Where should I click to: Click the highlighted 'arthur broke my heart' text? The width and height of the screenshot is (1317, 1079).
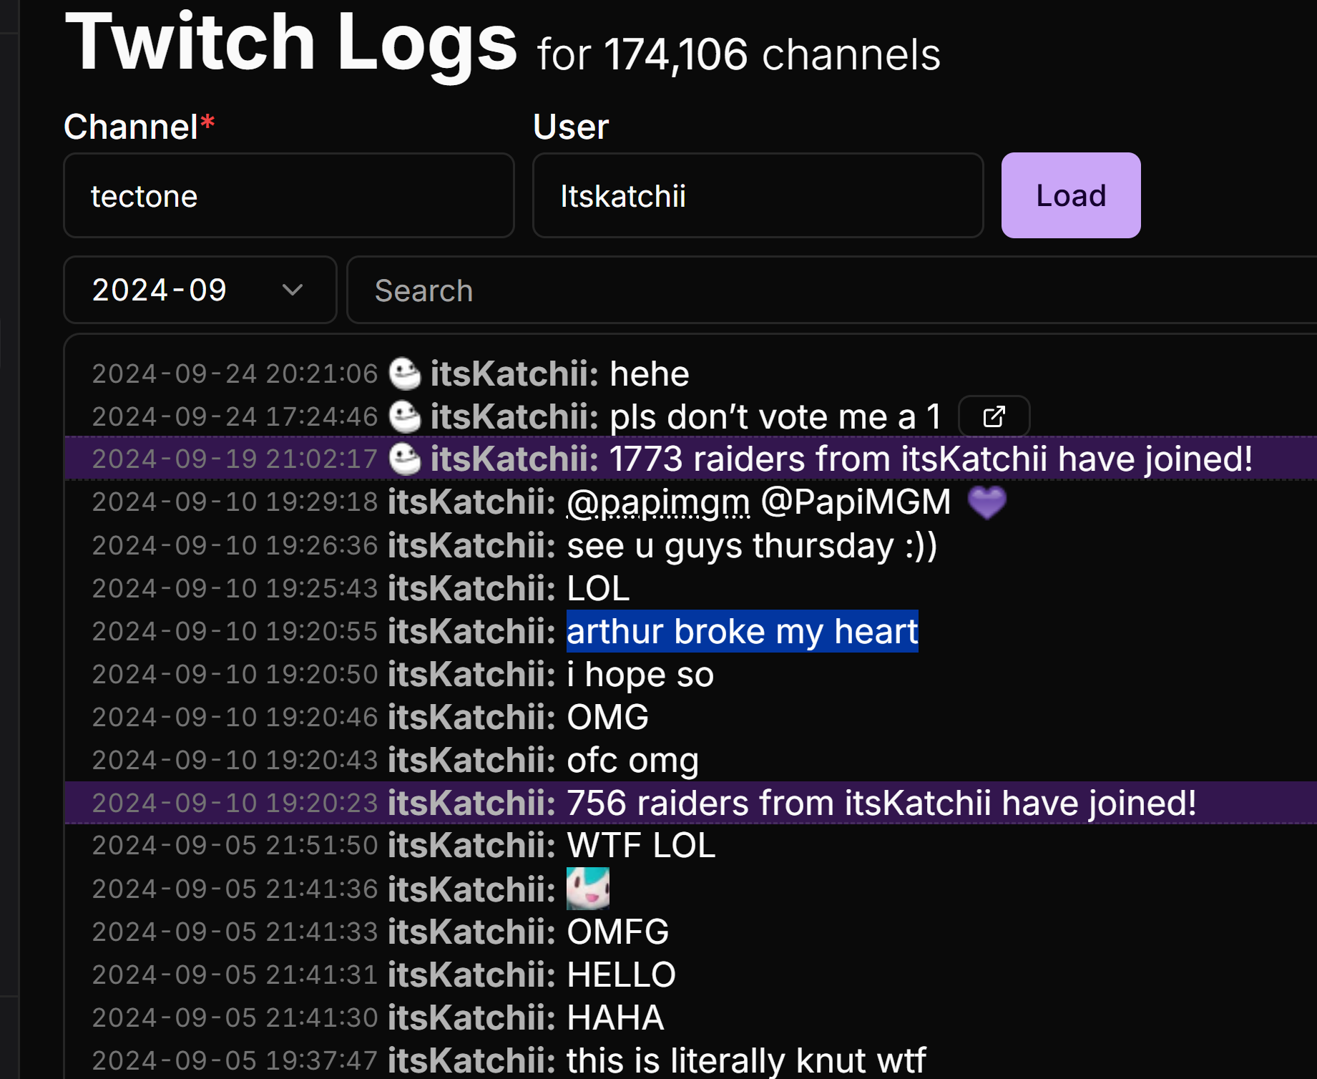point(743,631)
